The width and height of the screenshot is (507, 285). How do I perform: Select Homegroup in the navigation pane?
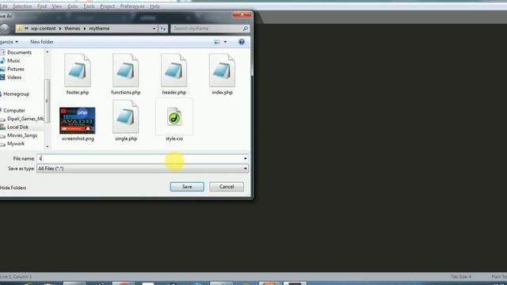point(16,94)
